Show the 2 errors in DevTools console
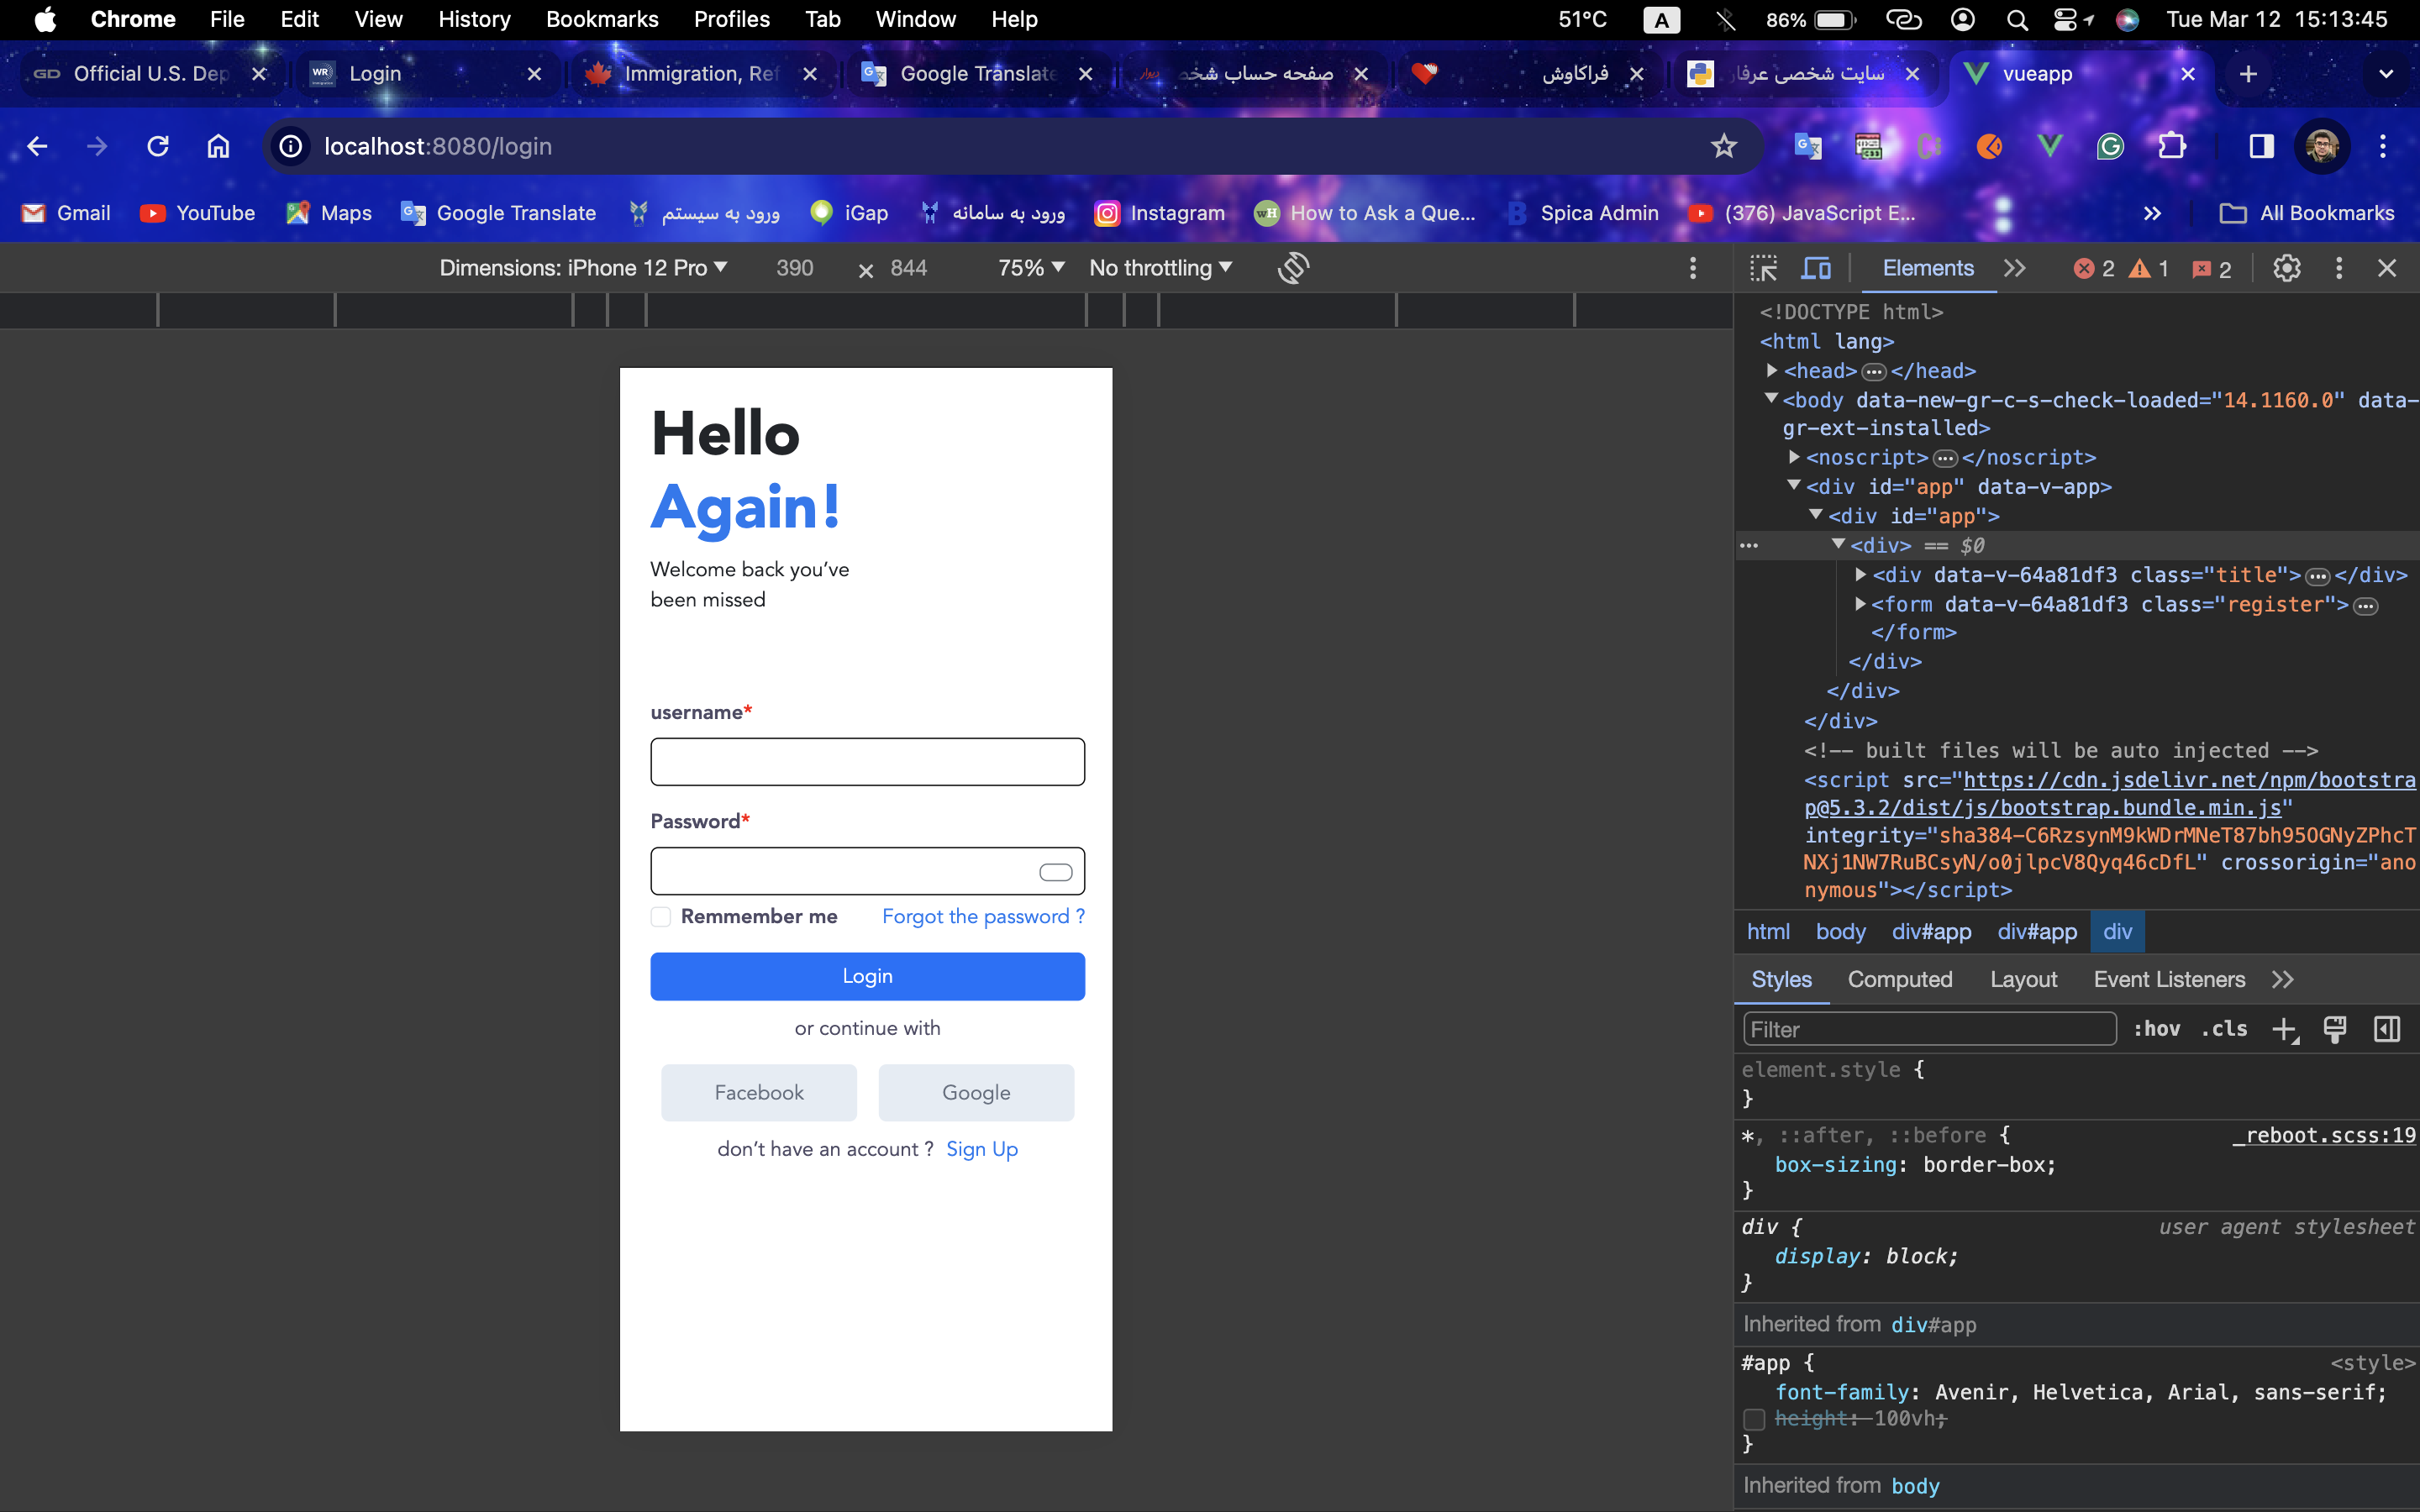The image size is (2420, 1512). (x=2094, y=269)
